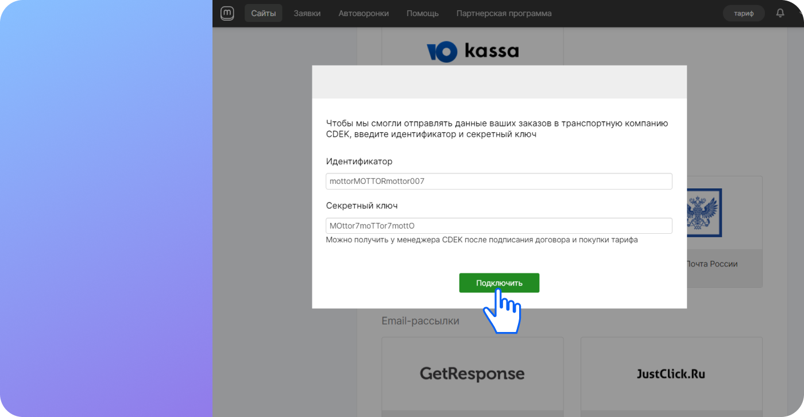Click the тариф button
804x417 pixels.
(x=744, y=13)
